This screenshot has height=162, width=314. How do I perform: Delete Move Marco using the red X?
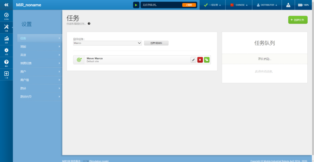tap(200, 60)
